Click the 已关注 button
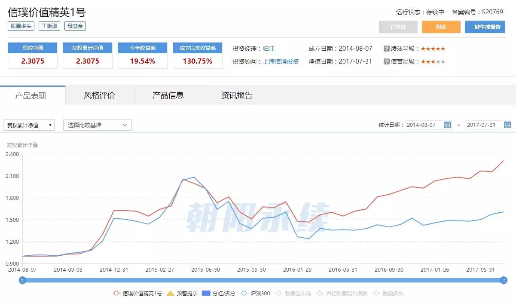The height and width of the screenshot is (306, 516). [x=398, y=27]
